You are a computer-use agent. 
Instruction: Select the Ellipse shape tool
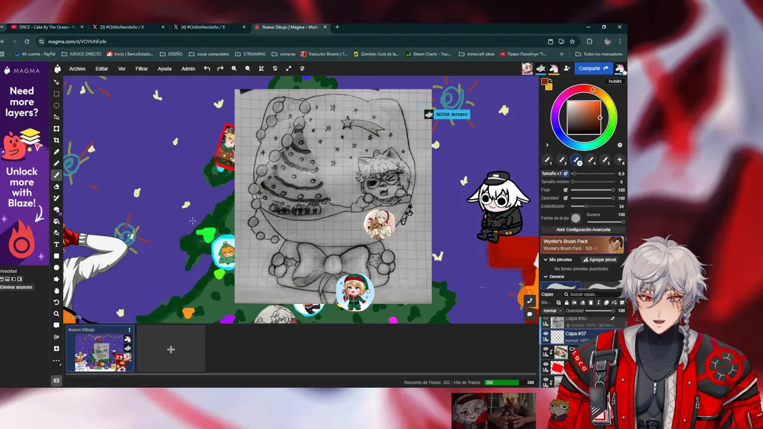(57, 268)
